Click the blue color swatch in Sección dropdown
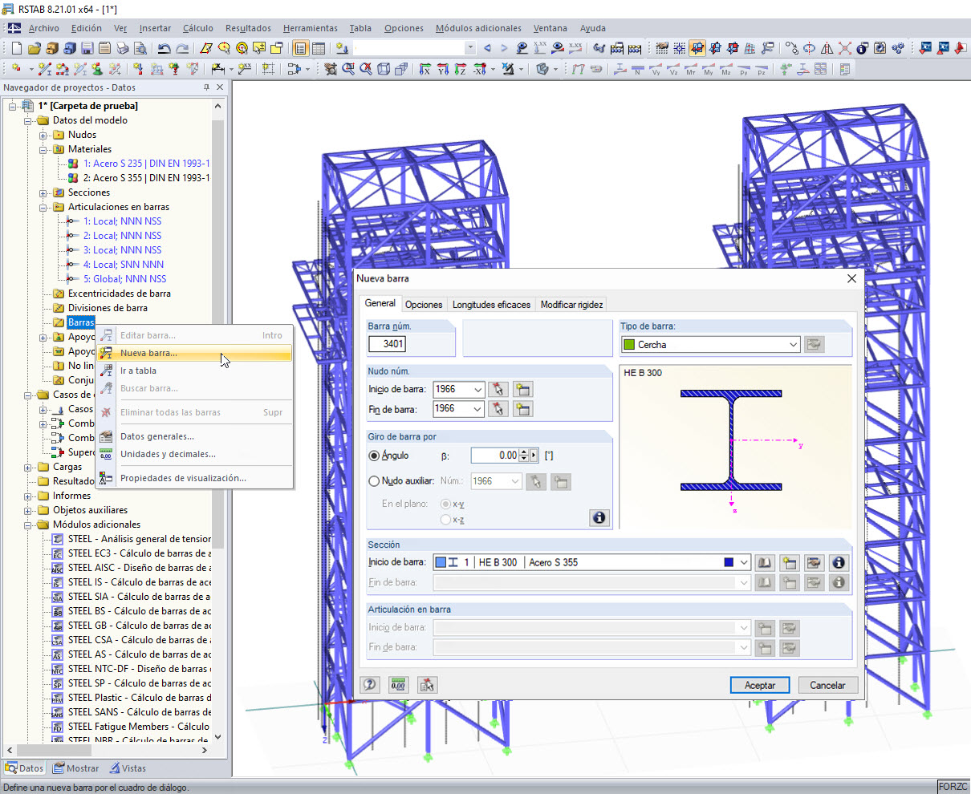The height and width of the screenshot is (794, 971). (729, 563)
